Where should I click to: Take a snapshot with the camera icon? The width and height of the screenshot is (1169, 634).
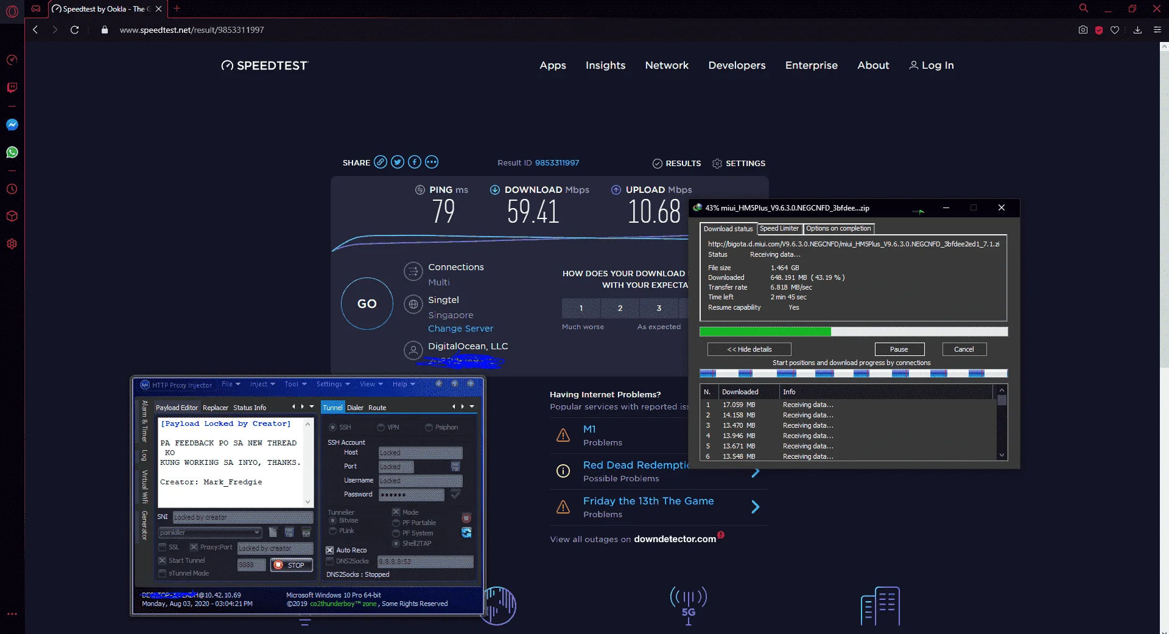1083,30
